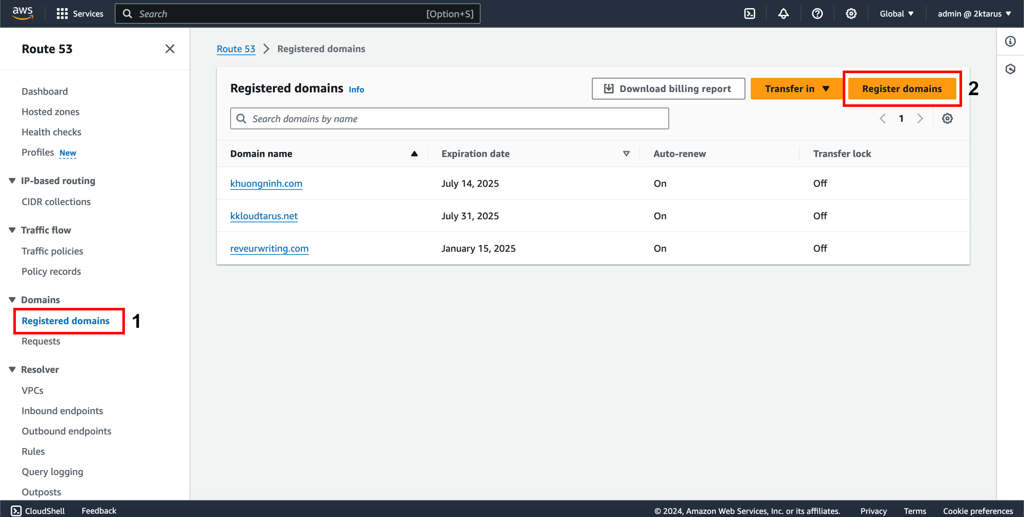
Task: Click expiration date January 15, 2025
Action: (x=478, y=249)
